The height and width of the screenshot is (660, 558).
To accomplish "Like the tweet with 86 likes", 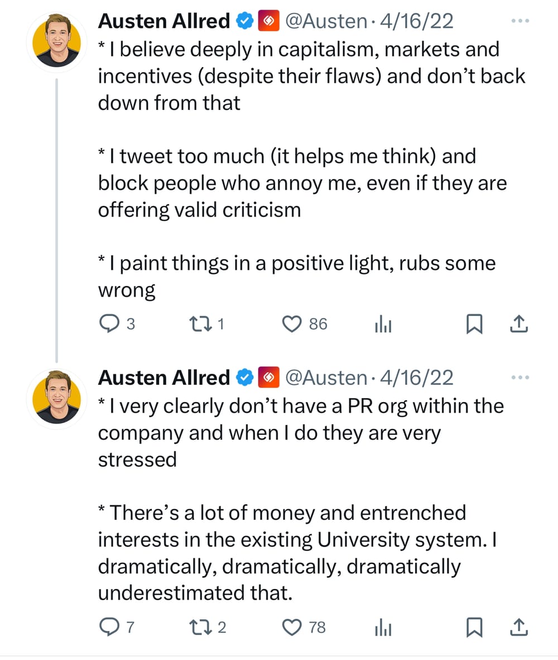I will coord(292,323).
